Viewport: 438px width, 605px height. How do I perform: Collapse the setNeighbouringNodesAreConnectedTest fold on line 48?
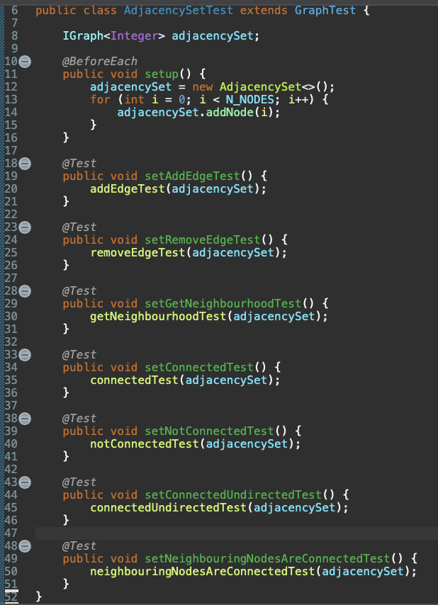point(25,546)
